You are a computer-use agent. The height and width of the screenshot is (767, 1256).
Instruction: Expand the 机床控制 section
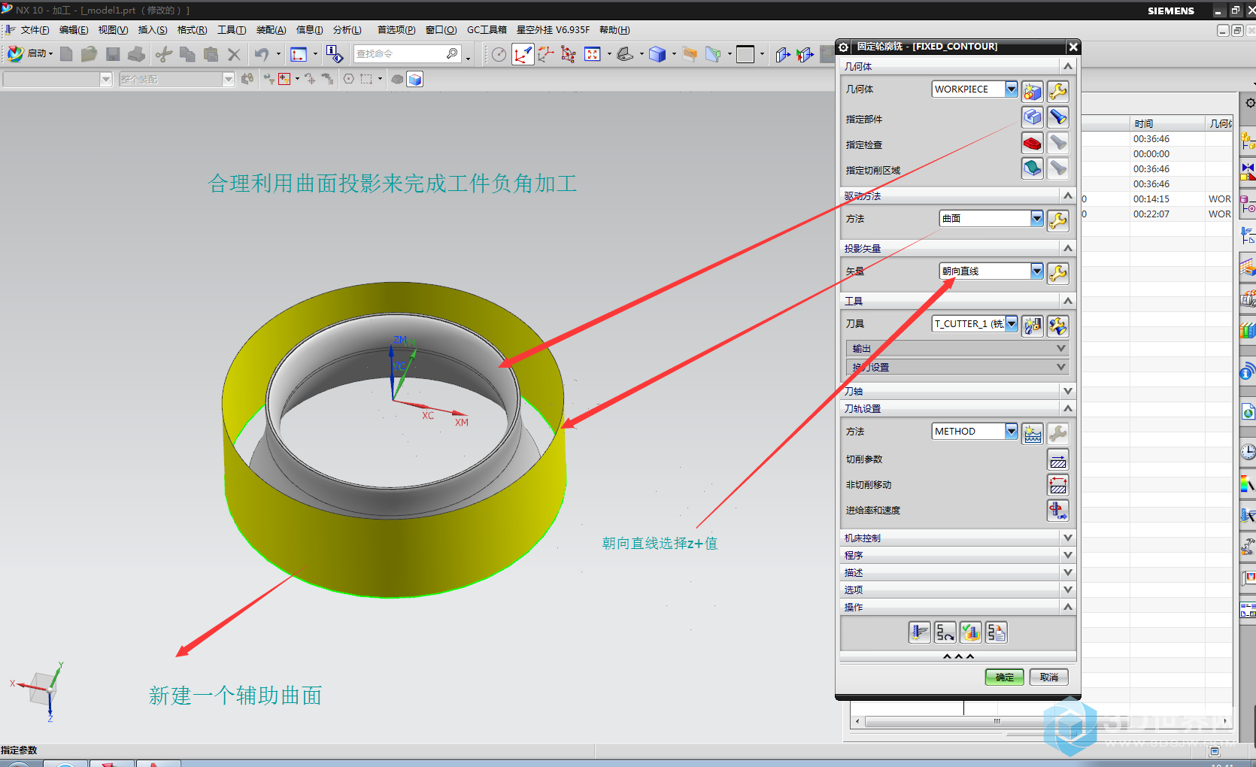(957, 538)
